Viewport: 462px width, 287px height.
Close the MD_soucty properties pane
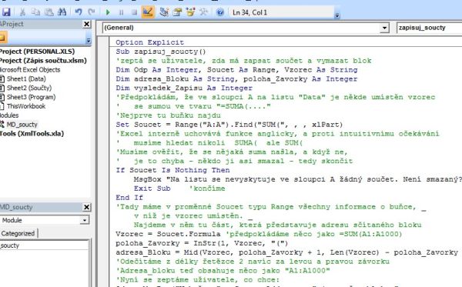[x=86, y=207]
